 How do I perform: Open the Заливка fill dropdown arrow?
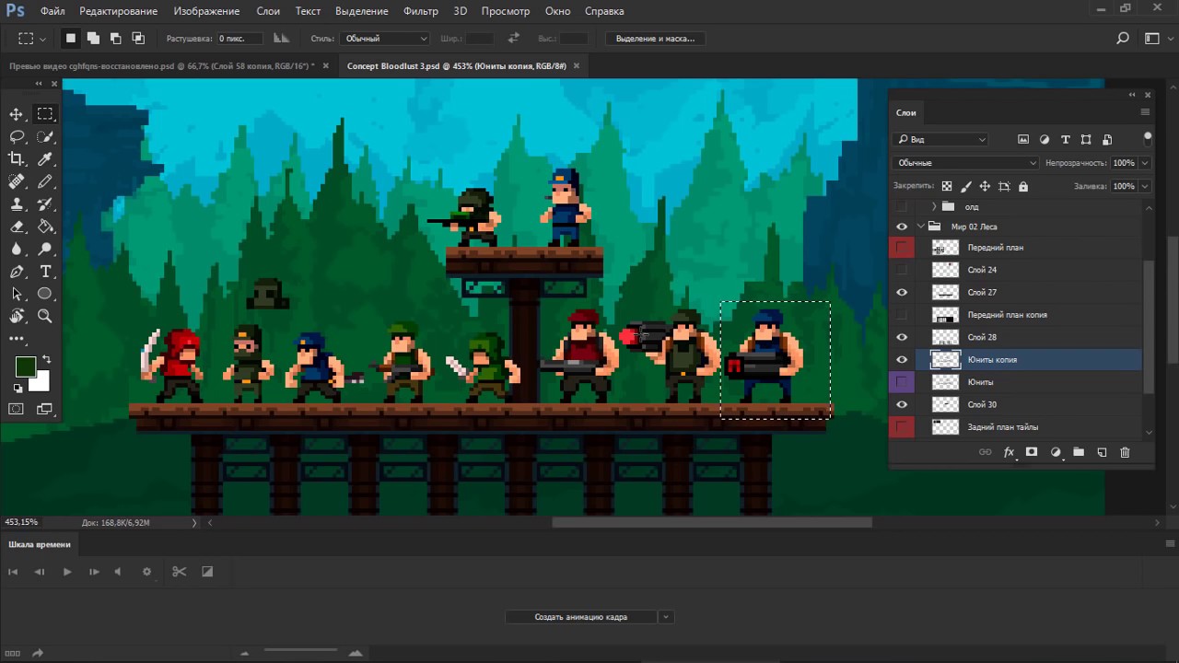(x=1145, y=186)
